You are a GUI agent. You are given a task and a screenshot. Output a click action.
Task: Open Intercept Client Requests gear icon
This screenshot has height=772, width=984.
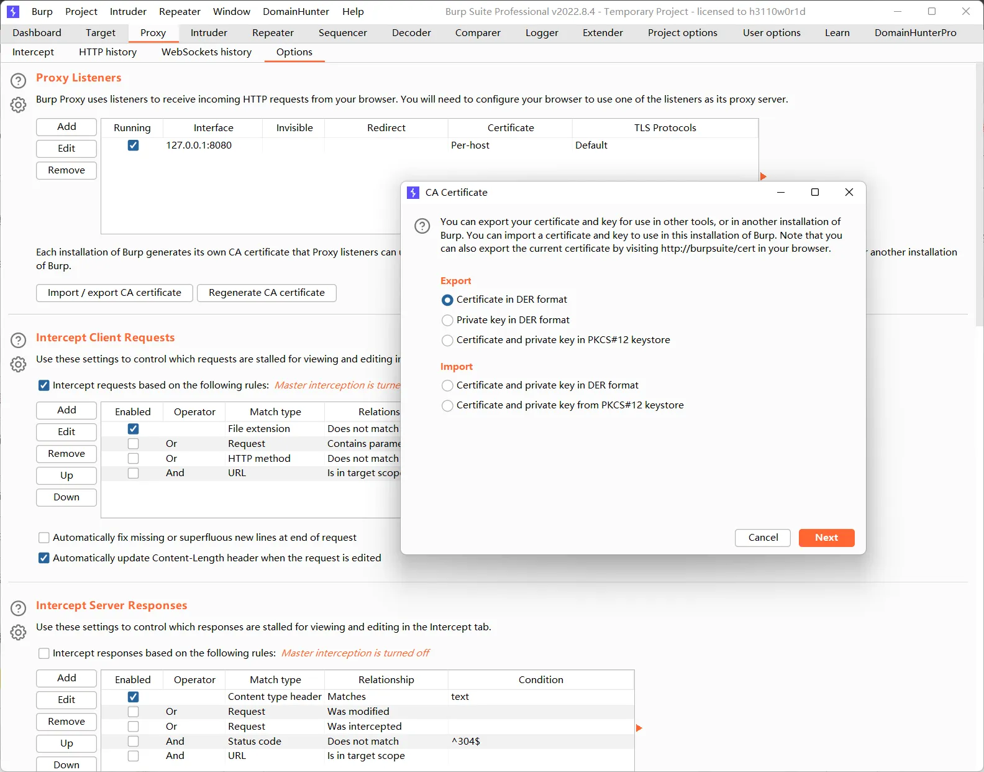pos(19,364)
